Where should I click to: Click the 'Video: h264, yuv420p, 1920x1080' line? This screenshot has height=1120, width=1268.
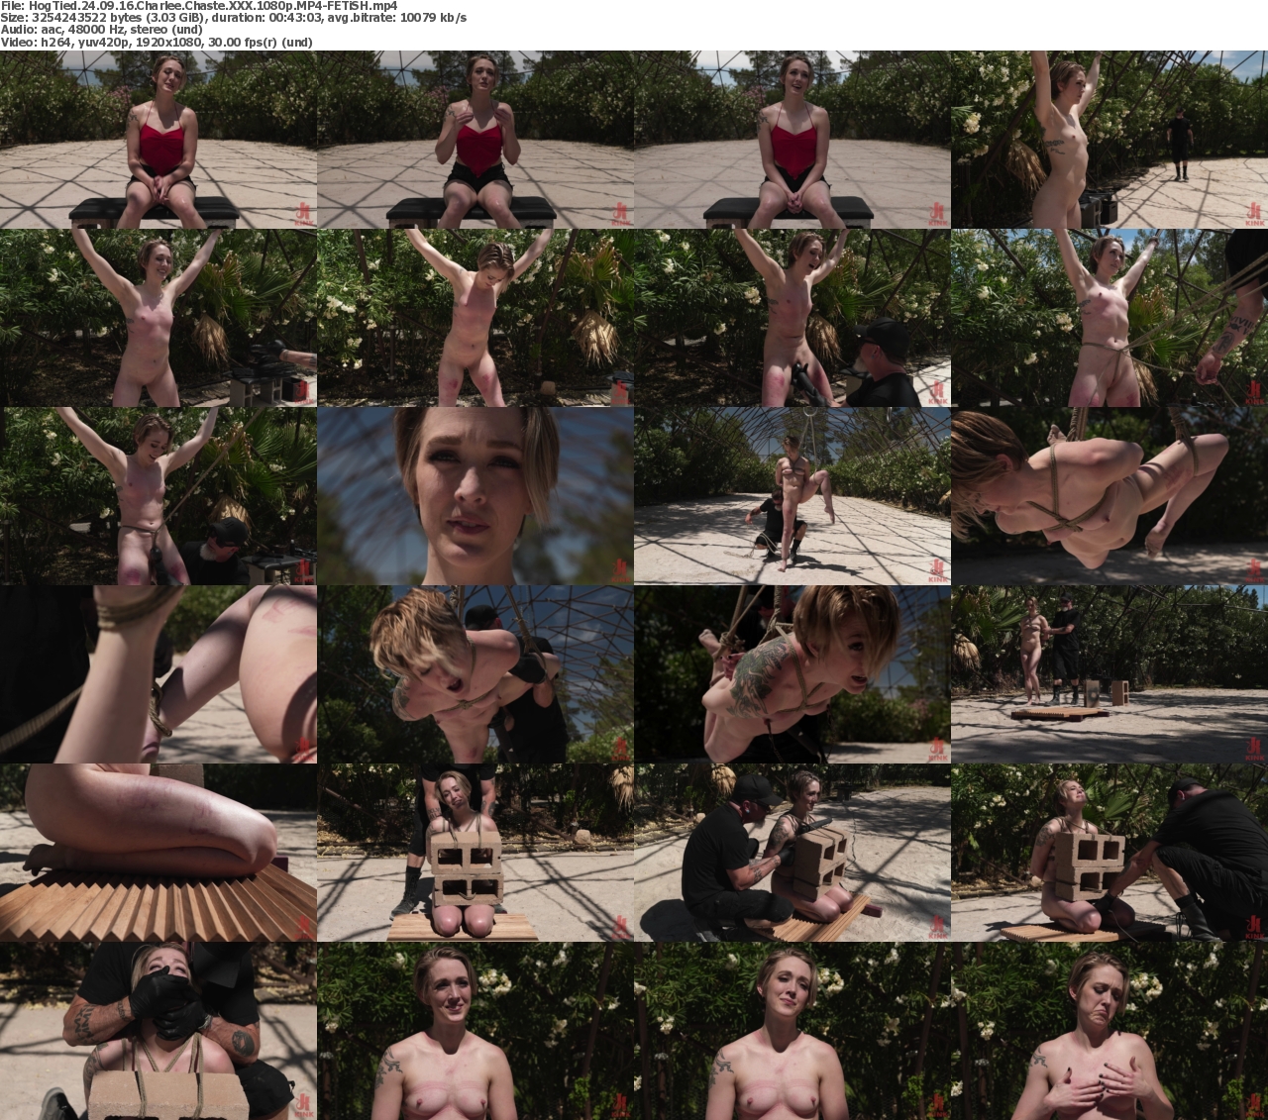pos(157,43)
